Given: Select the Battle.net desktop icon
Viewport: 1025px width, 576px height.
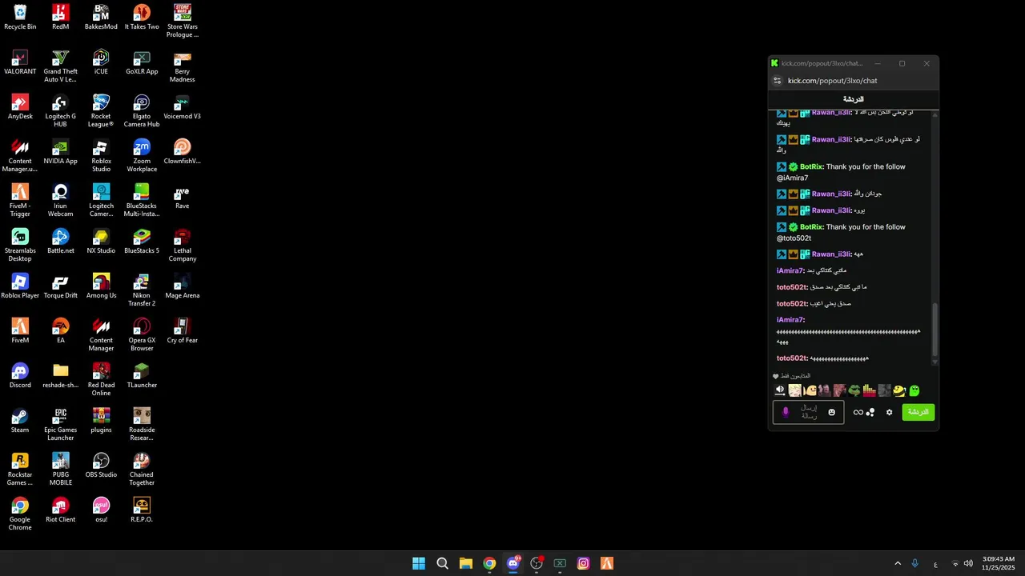Looking at the screenshot, I should tap(61, 242).
